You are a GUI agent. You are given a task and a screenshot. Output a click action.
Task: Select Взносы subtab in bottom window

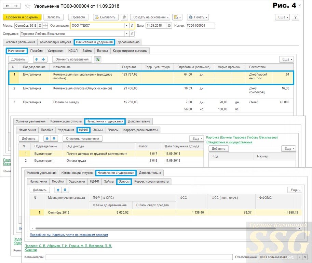pos(124,181)
